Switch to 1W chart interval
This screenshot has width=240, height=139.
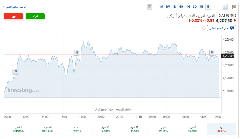(168, 7)
